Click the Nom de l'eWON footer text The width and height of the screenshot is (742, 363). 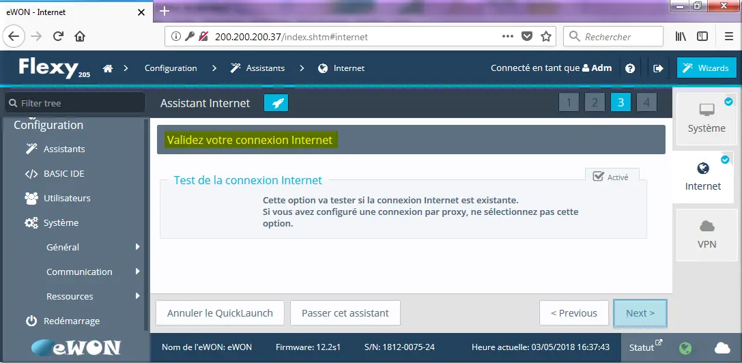tap(207, 347)
